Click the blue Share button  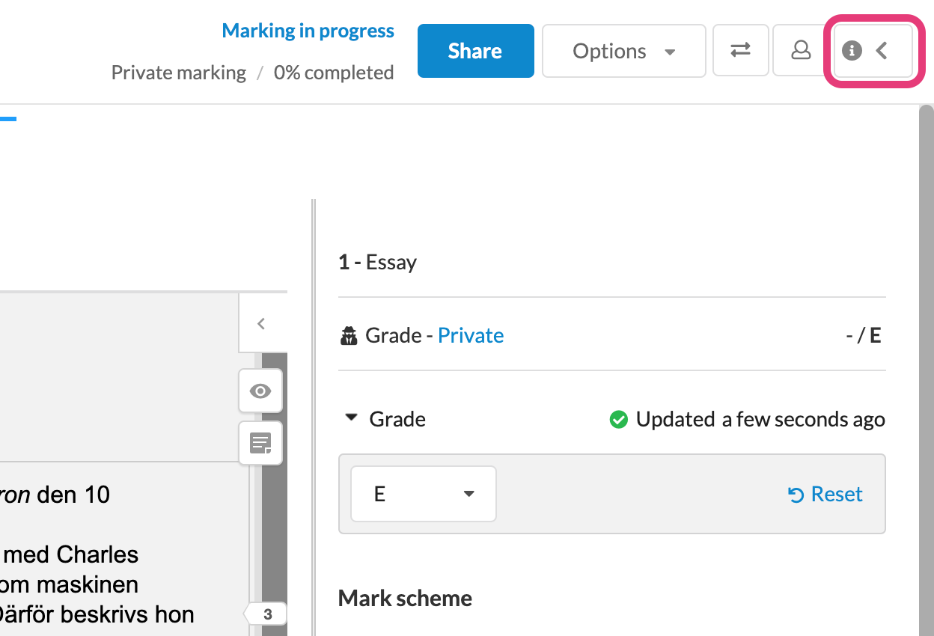pos(475,51)
